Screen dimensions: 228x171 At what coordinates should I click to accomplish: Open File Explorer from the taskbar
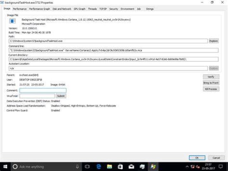(x=109, y=167)
